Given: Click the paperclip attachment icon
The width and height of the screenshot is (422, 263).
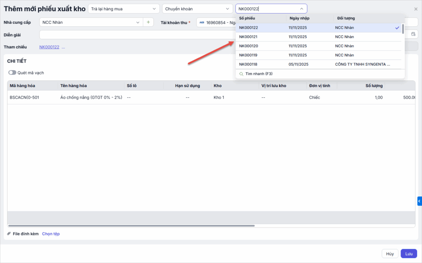Looking at the screenshot, I should click(x=9, y=234).
